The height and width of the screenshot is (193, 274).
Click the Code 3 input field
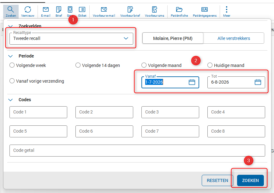click(170, 112)
